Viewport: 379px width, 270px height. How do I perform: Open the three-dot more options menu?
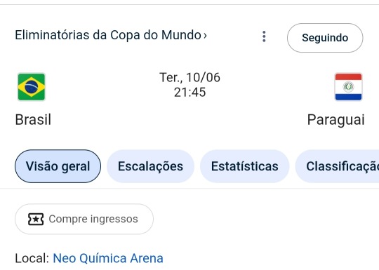coord(264,36)
